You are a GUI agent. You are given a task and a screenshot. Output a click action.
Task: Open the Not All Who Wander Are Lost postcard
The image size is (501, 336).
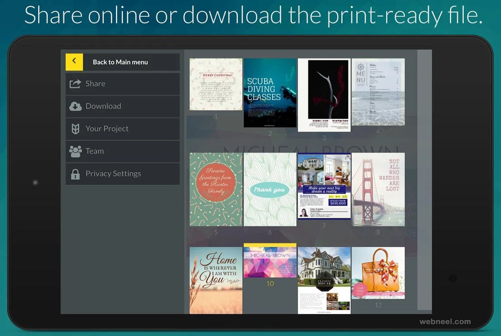pyautogui.click(x=378, y=188)
